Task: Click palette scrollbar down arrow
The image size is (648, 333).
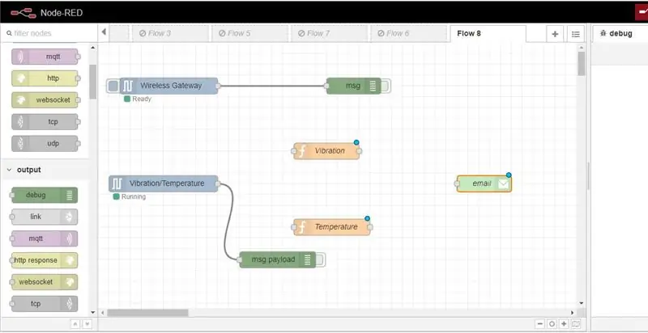Action: [92, 313]
